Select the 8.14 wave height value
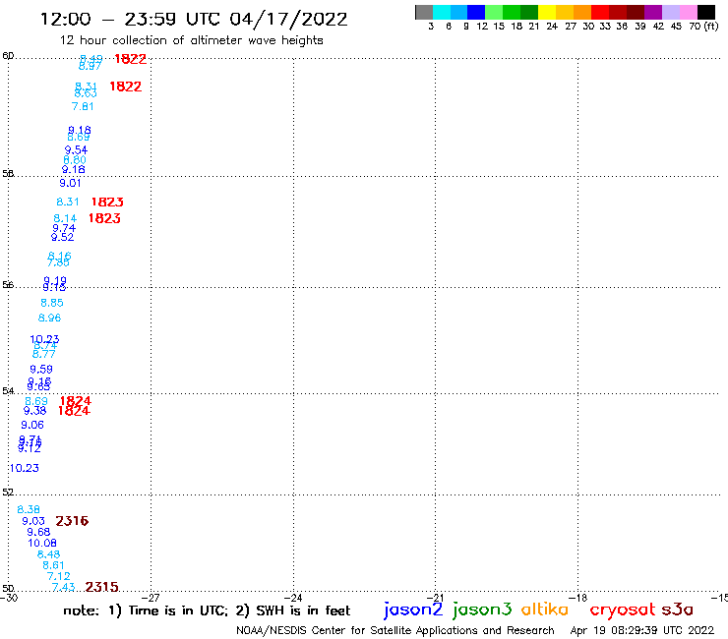 pyautogui.click(x=65, y=218)
